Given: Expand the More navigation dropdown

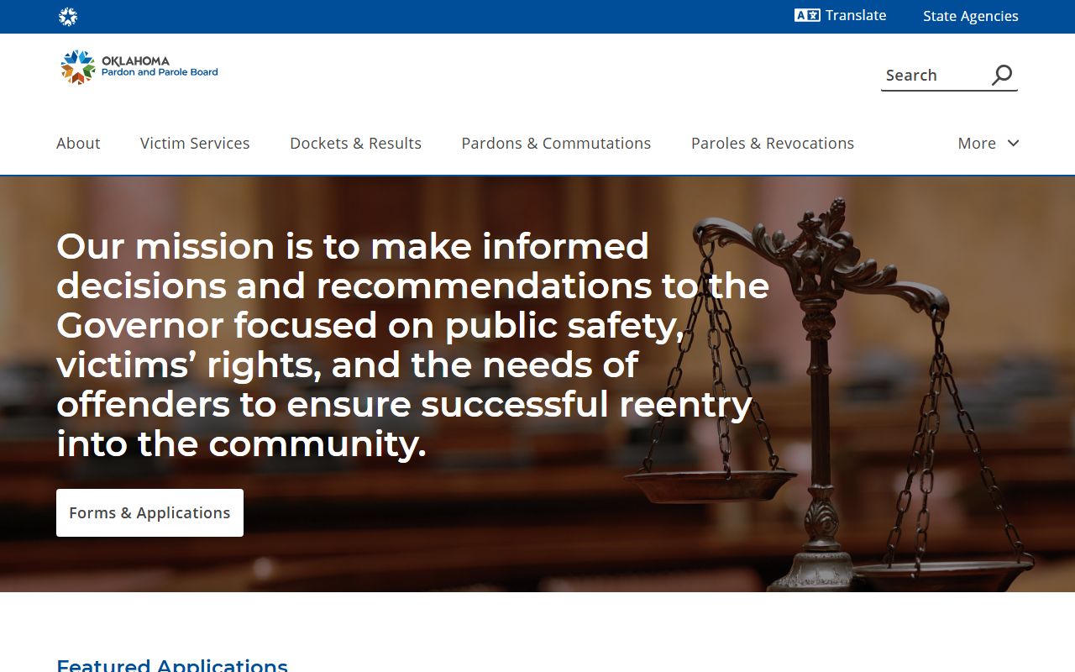Looking at the screenshot, I should coord(988,143).
